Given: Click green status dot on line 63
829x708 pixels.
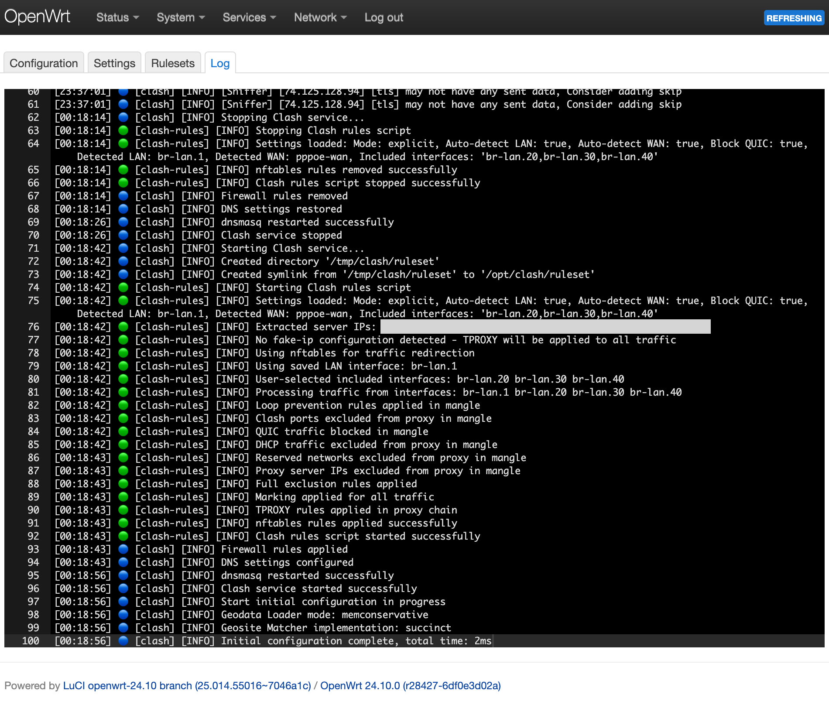Looking at the screenshot, I should (123, 130).
